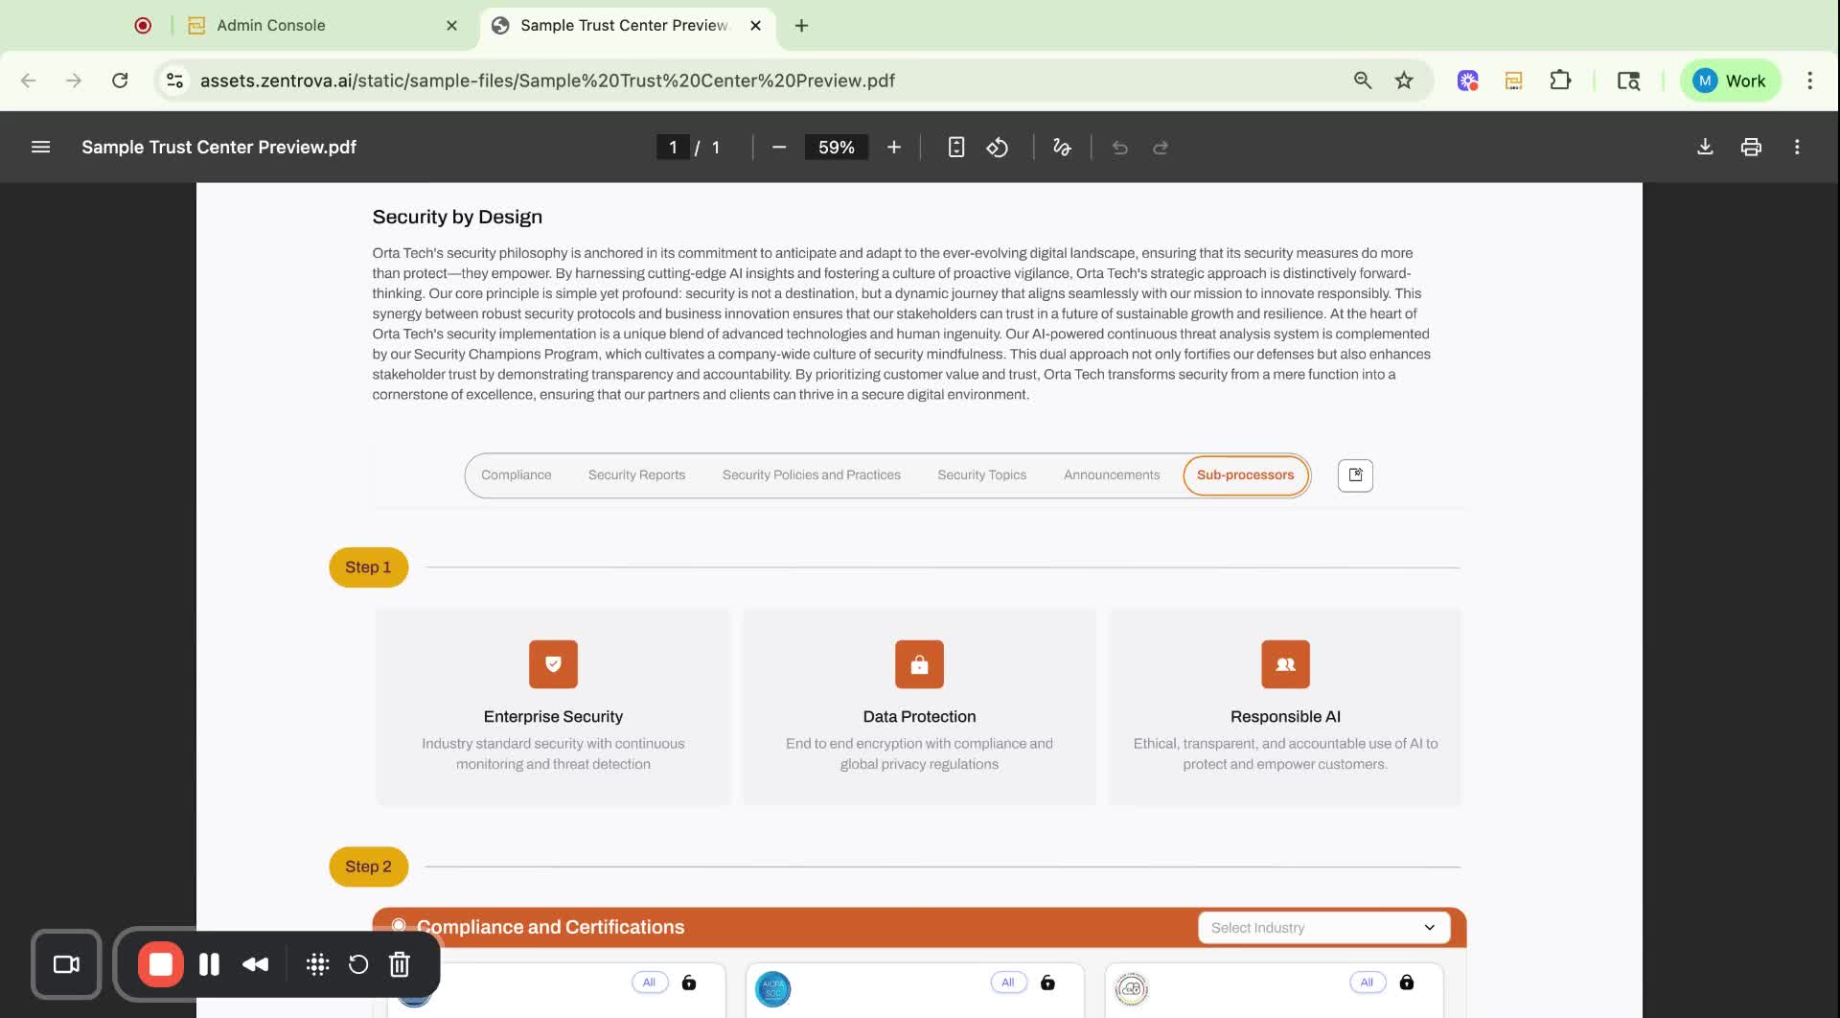Screen dimensions: 1840x1018
Task: Download the PDF file
Action: coord(1705,147)
